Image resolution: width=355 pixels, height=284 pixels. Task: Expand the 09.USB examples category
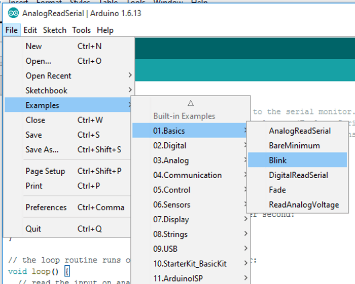pyautogui.click(x=190, y=249)
